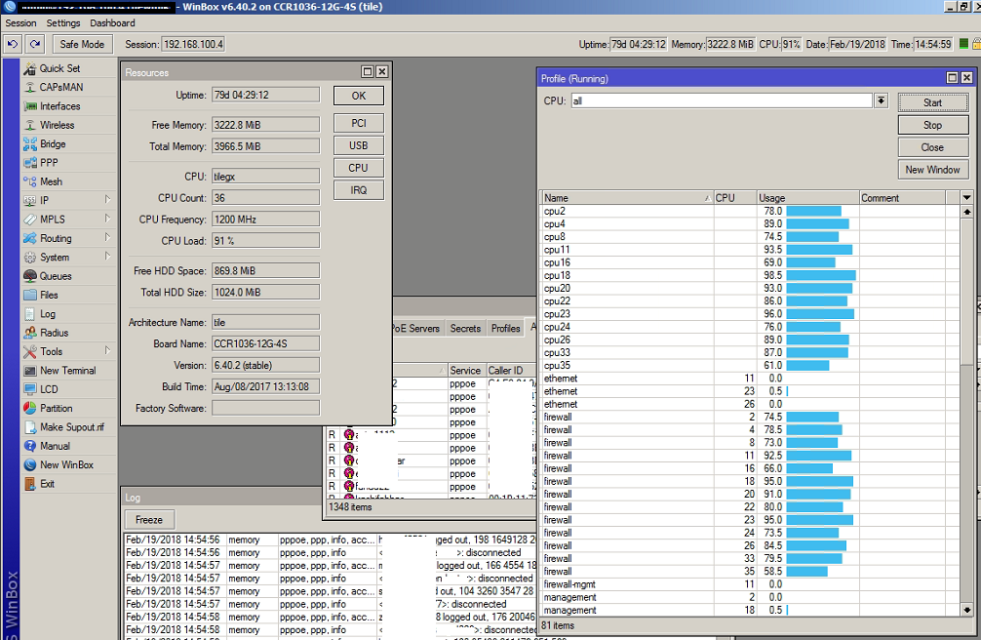Screen dimensions: 981x640
Task: Switch to the Secrets tab
Action: click(465, 329)
